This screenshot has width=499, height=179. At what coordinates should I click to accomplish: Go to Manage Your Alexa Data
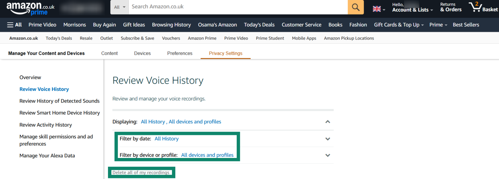point(47,156)
